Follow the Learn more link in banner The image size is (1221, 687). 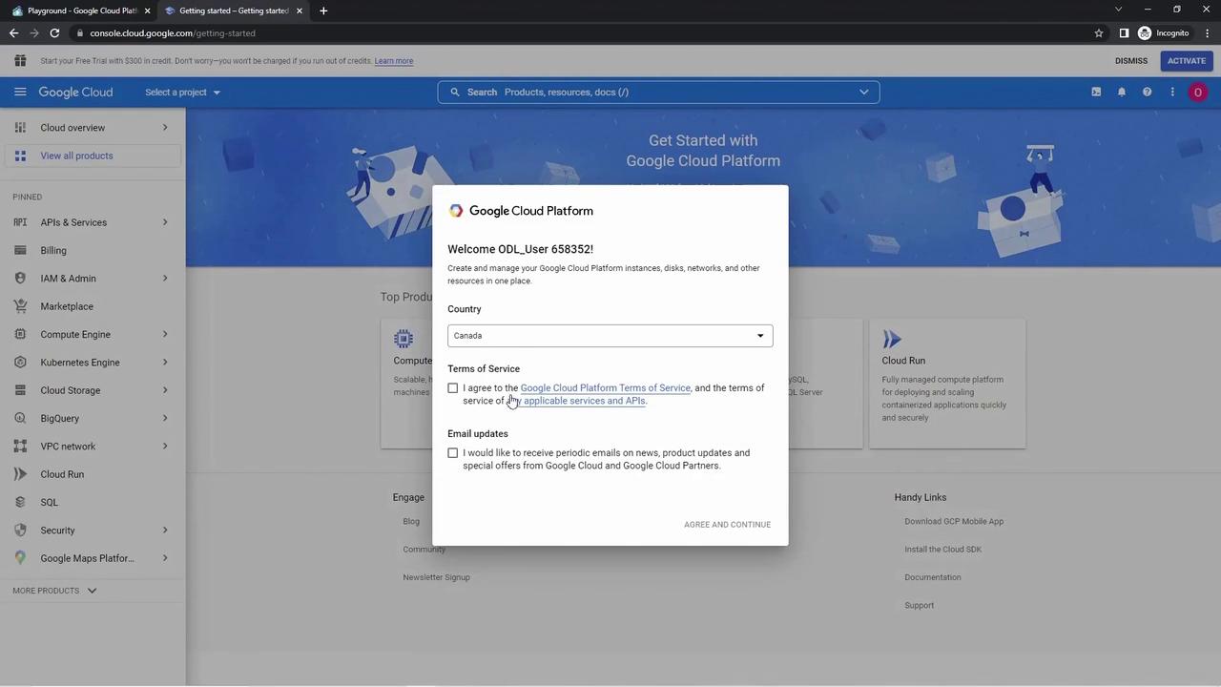(x=394, y=61)
